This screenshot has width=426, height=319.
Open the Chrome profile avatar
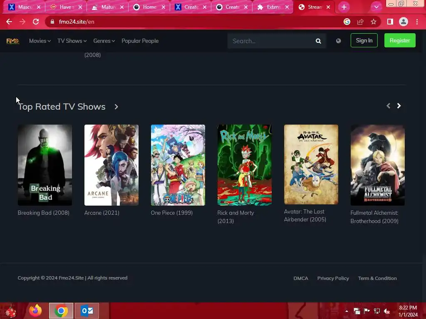(x=404, y=22)
